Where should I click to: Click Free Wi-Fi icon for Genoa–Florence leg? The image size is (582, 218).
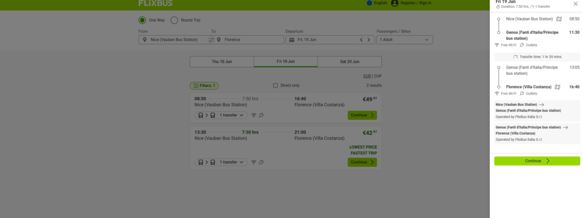click(x=497, y=94)
